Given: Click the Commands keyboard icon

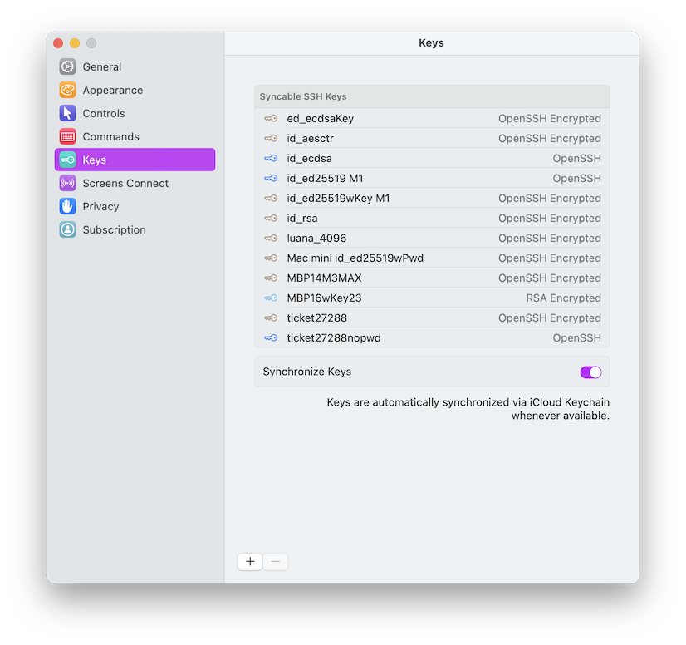Looking at the screenshot, I should click(x=67, y=136).
